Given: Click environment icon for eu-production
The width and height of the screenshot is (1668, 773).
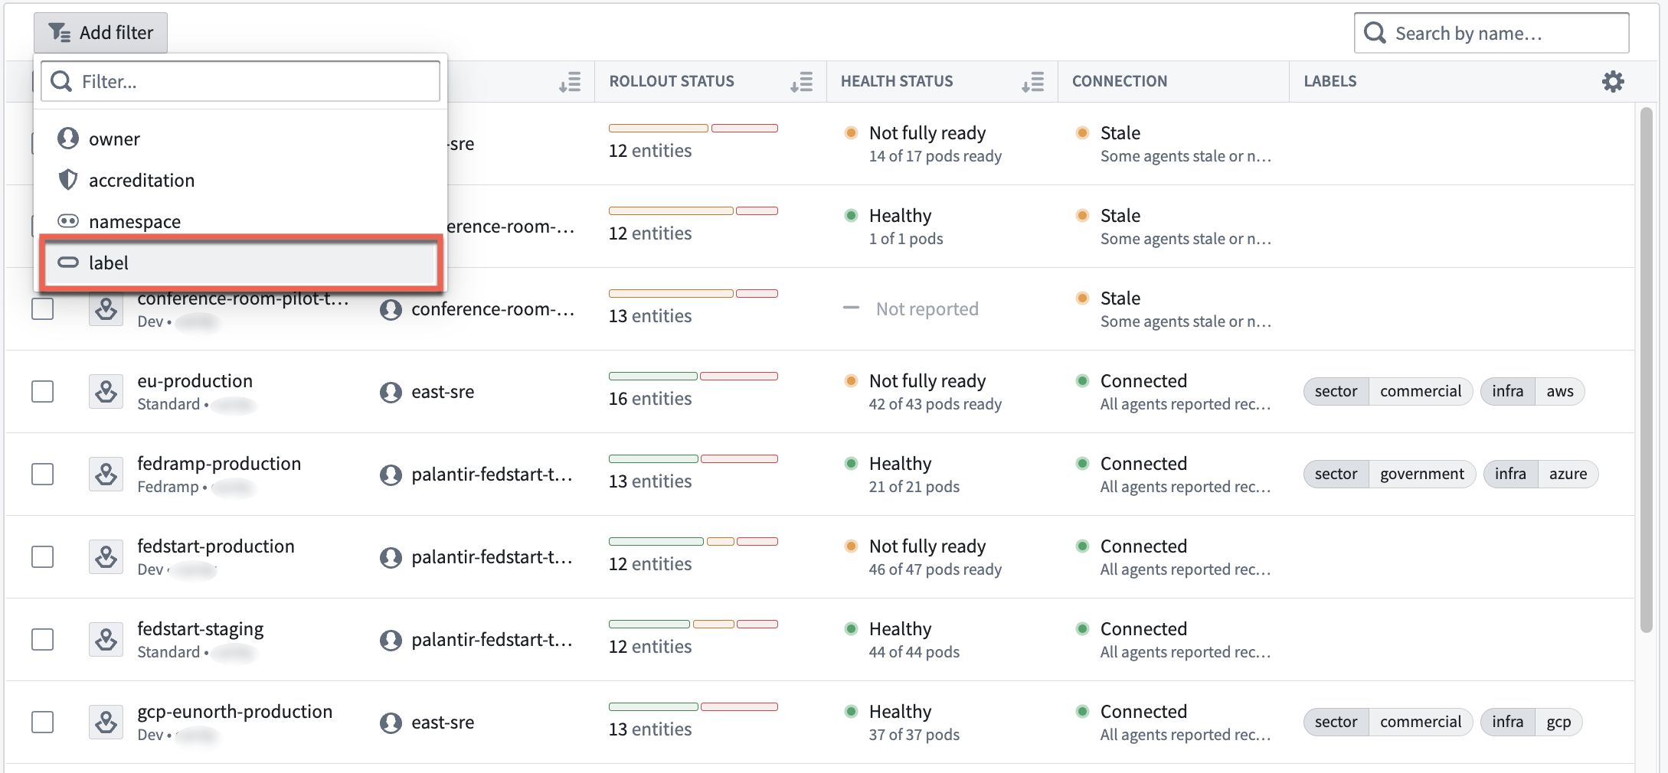Looking at the screenshot, I should tap(106, 392).
